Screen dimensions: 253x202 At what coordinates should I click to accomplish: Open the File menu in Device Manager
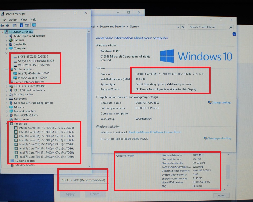coord(3,20)
